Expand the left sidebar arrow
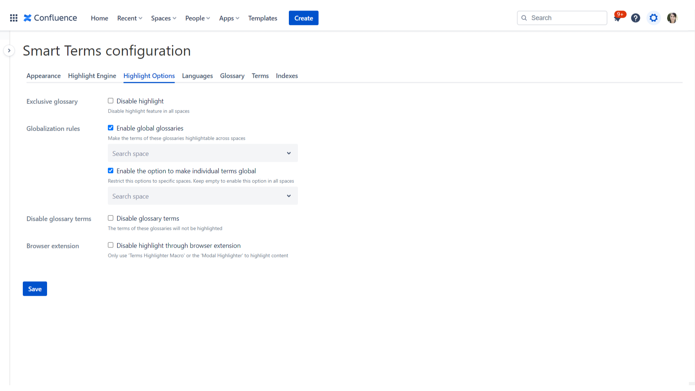 coord(9,51)
